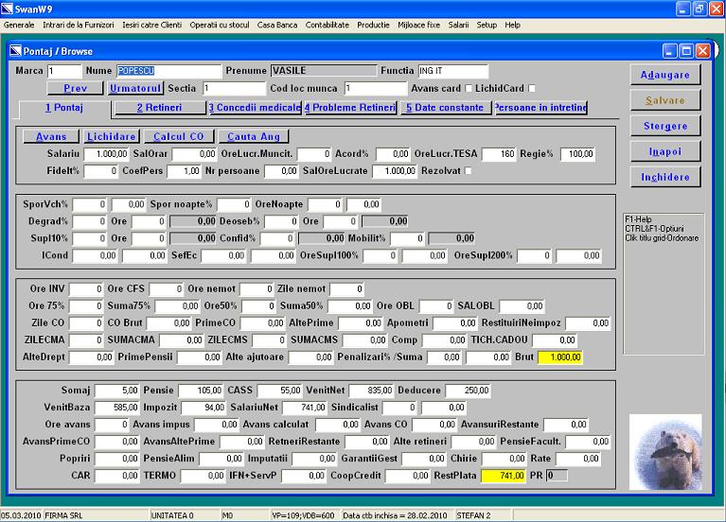The image size is (726, 522).
Task: Open the Salarii menu
Action: [x=458, y=25]
